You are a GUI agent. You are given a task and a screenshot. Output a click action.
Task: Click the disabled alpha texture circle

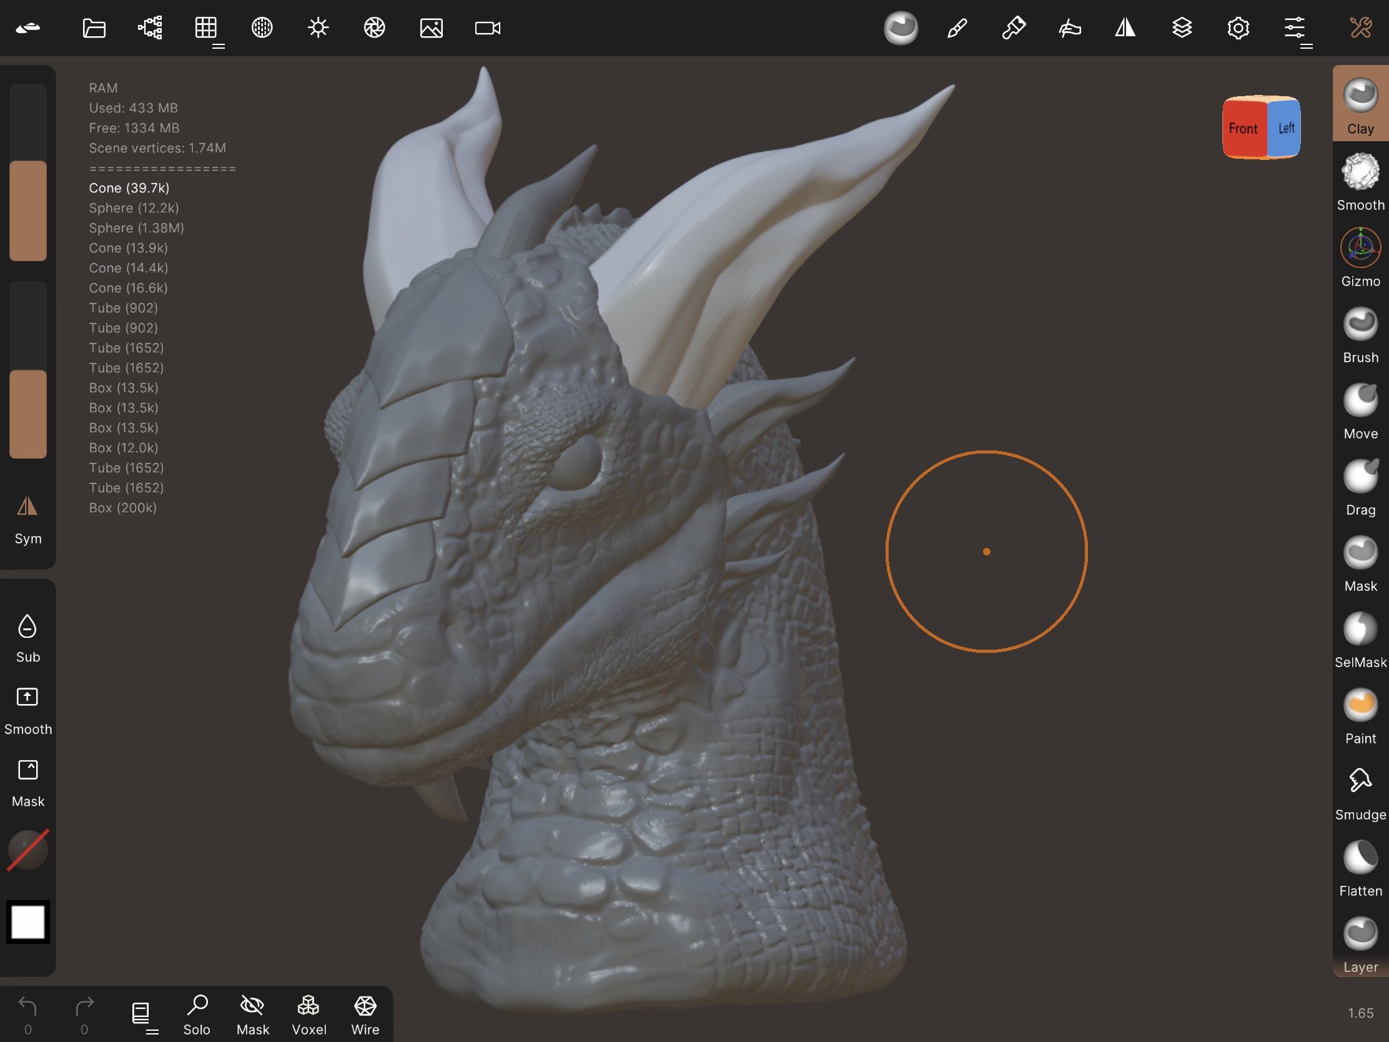pyautogui.click(x=27, y=850)
